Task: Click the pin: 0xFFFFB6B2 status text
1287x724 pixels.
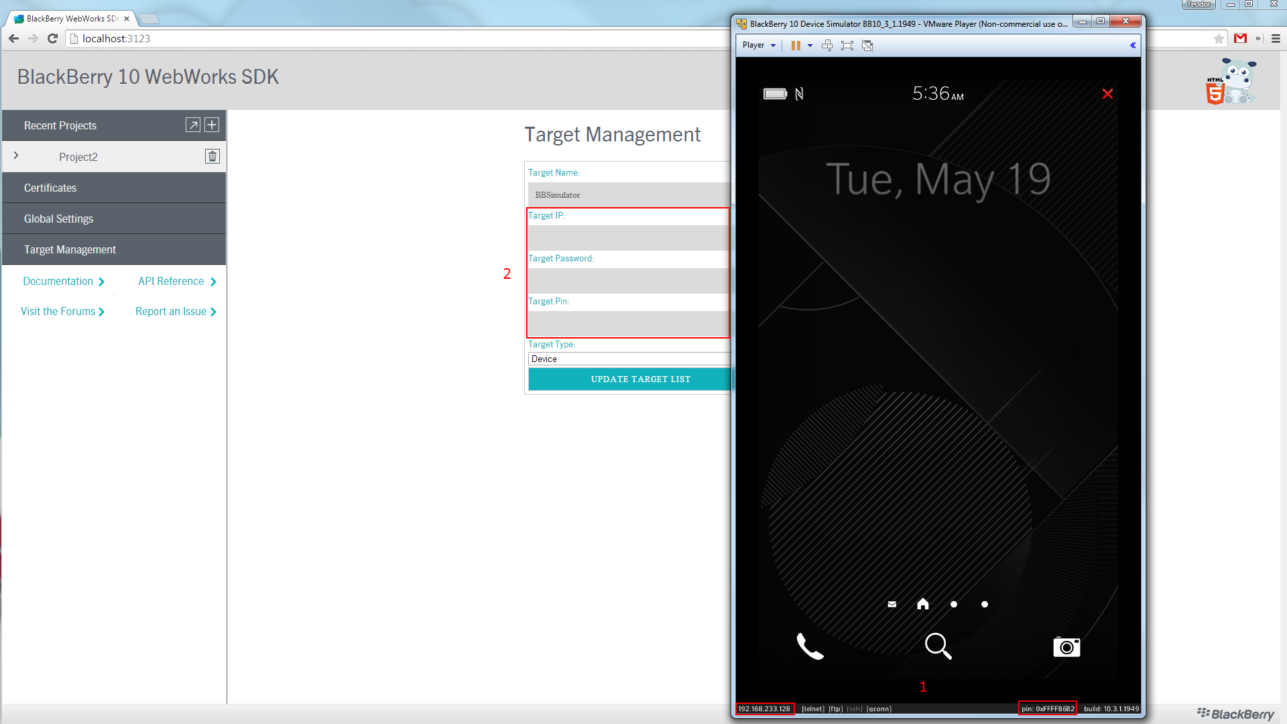Action: coord(1048,709)
